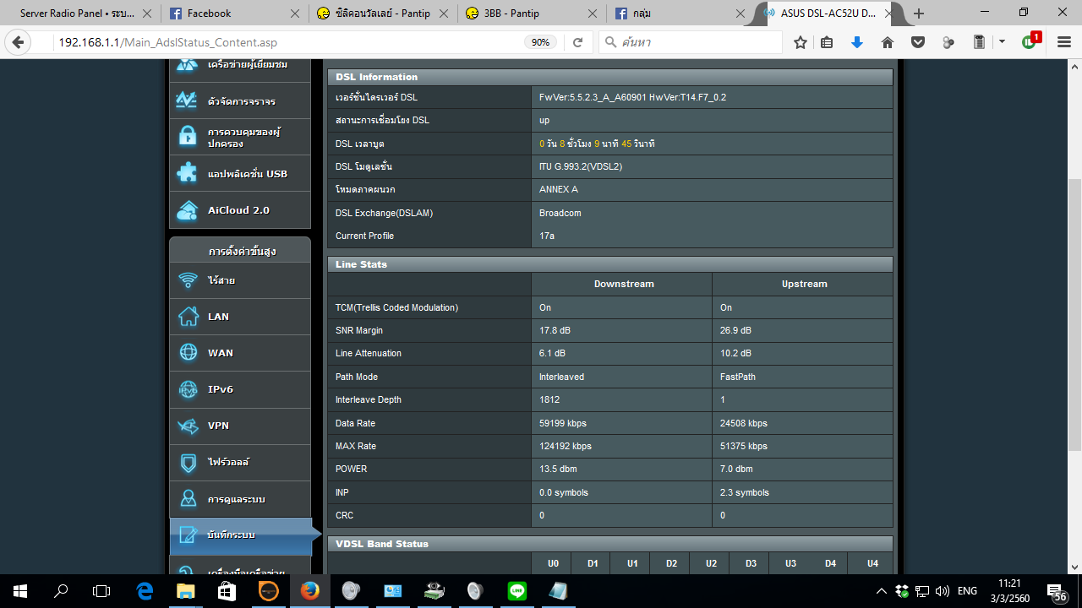Open Administration (การดูแลระบบ) in the sidebar
This screenshot has height=608, width=1082.
(x=240, y=499)
